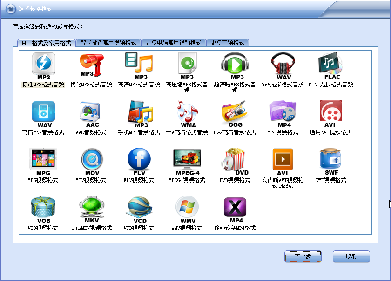391x281 pixels.
Task: Click the 下一步 button
Action: [x=303, y=256]
